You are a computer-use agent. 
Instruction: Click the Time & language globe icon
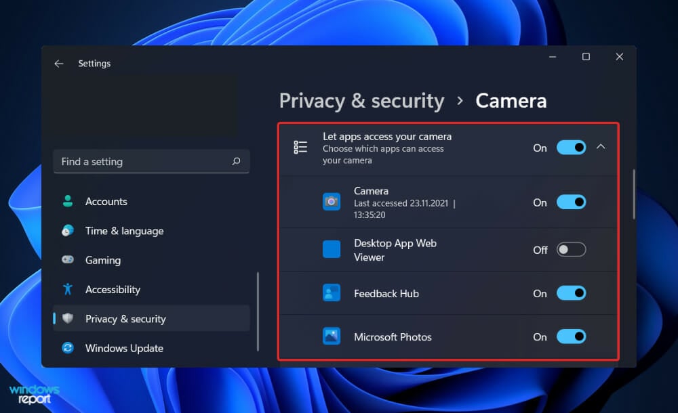[x=68, y=231]
